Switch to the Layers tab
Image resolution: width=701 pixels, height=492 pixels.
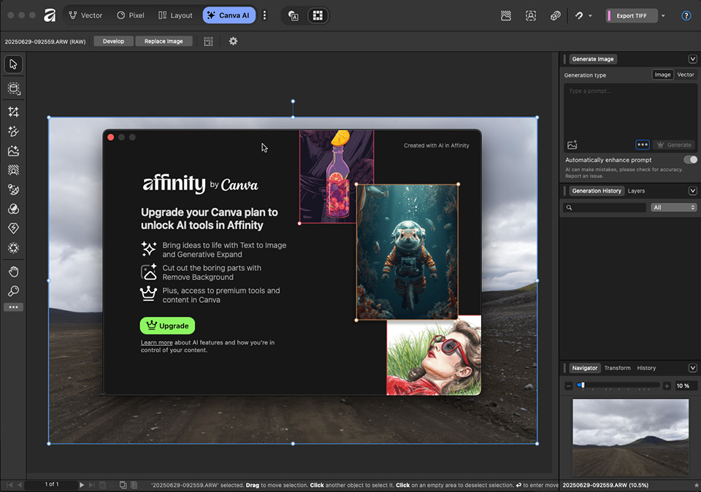pyautogui.click(x=636, y=191)
